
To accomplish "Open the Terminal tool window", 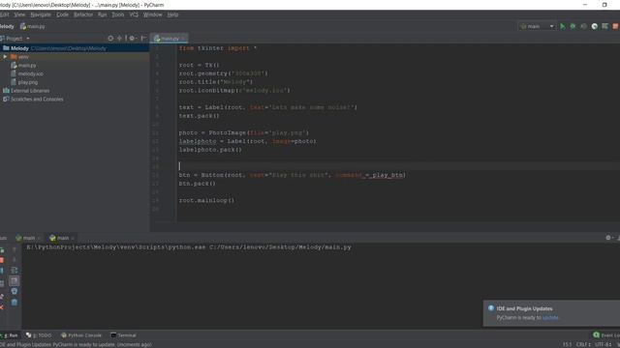I will (123, 335).
